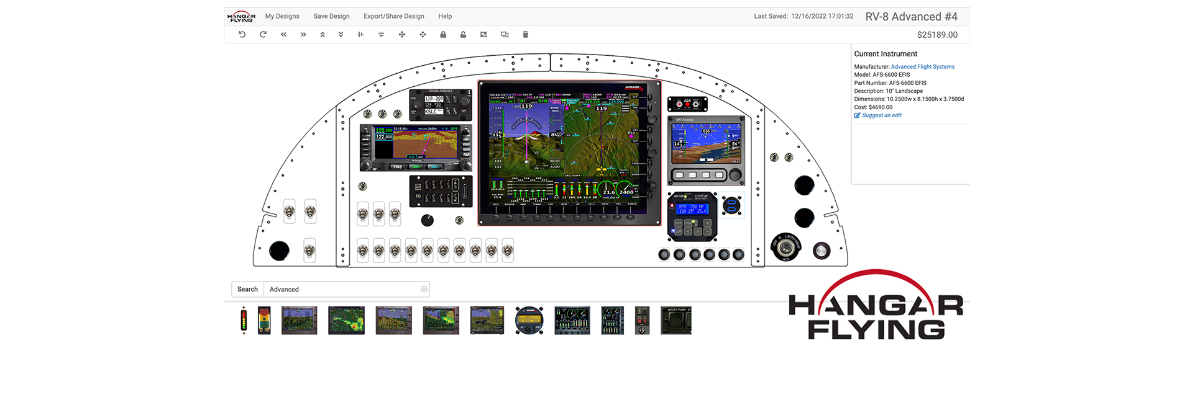Screen dimensions: 1195x397
Task: Click the Cost: $4690.00 line
Action: click(x=873, y=107)
